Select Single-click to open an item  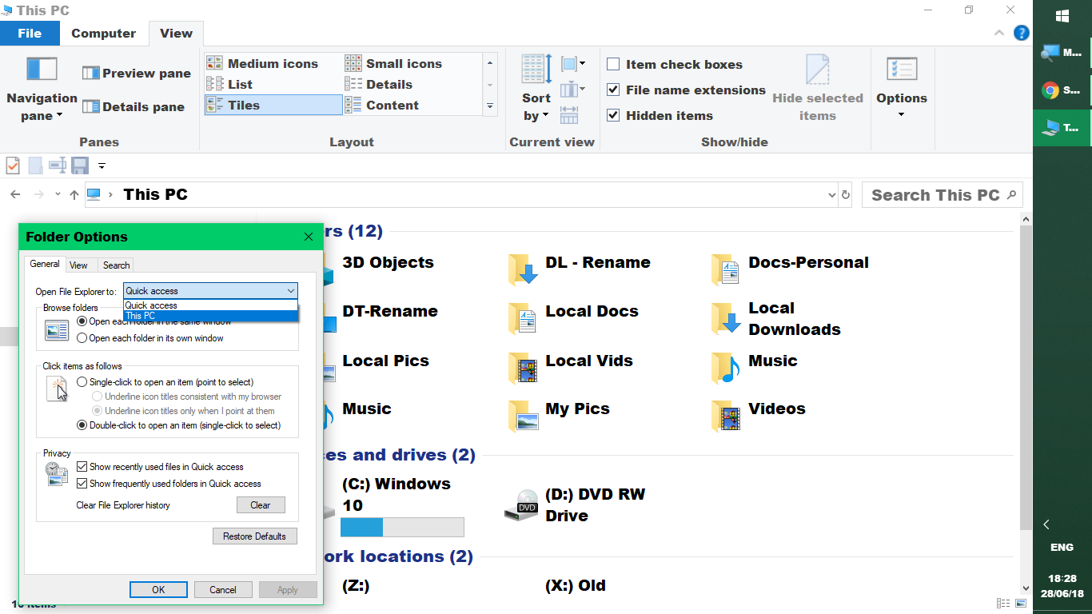click(x=82, y=382)
